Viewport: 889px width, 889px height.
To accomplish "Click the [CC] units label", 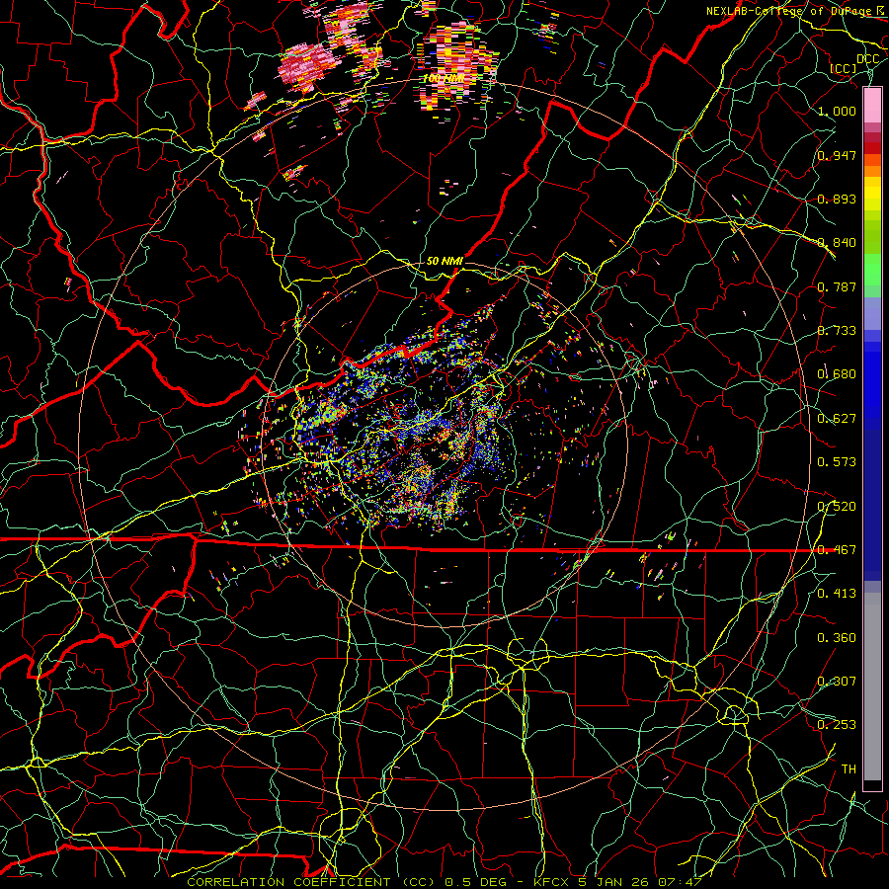I will click(844, 69).
